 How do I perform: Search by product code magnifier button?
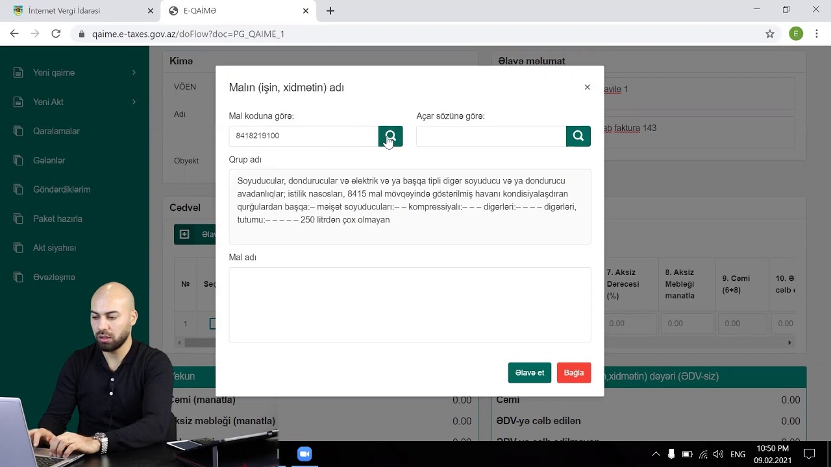[x=390, y=136]
